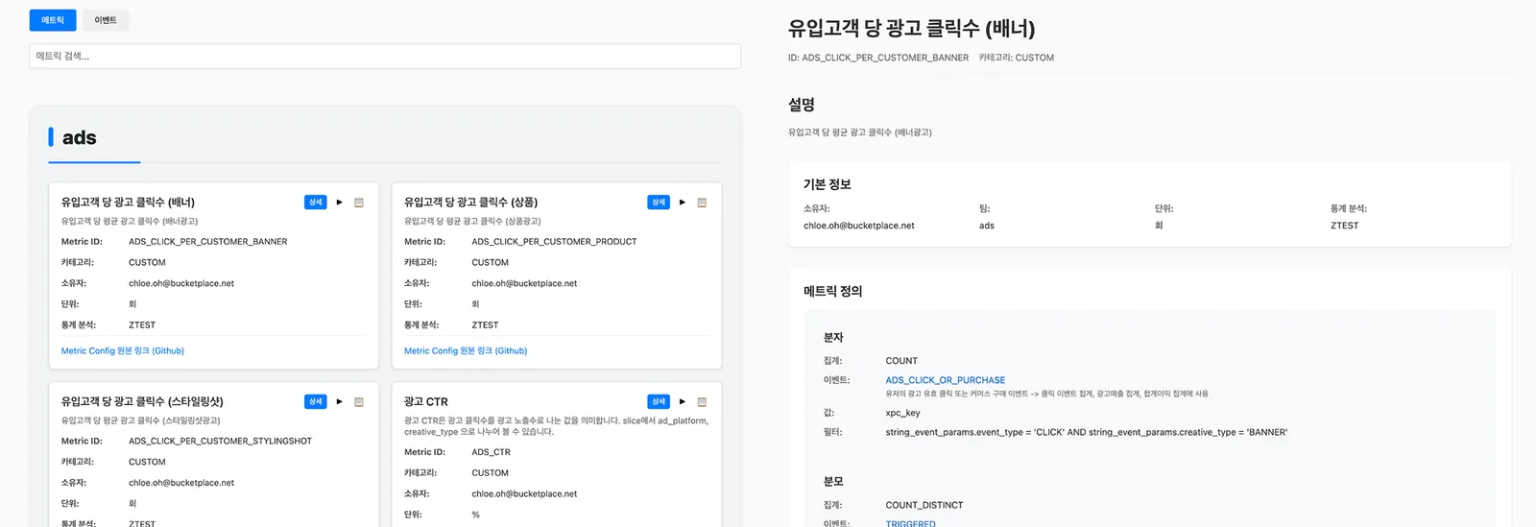Click the COUNT_DISTINCT aggregation value

[x=924, y=505]
